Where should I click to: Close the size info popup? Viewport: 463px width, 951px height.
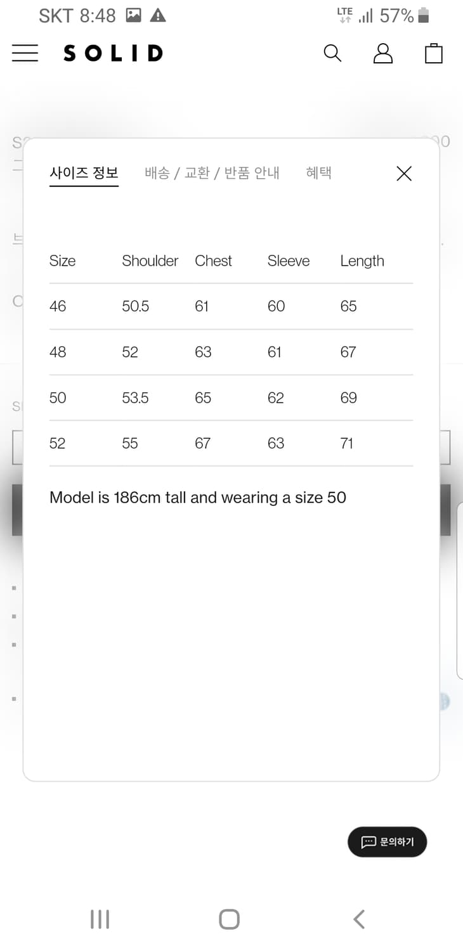[404, 174]
